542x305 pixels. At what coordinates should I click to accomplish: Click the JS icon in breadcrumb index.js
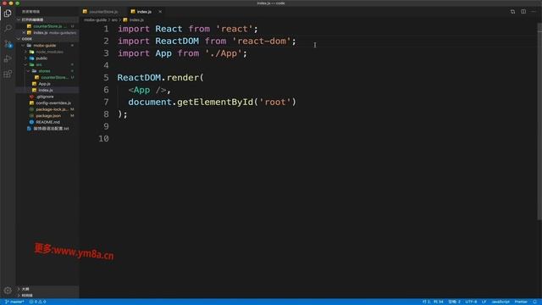[125, 20]
